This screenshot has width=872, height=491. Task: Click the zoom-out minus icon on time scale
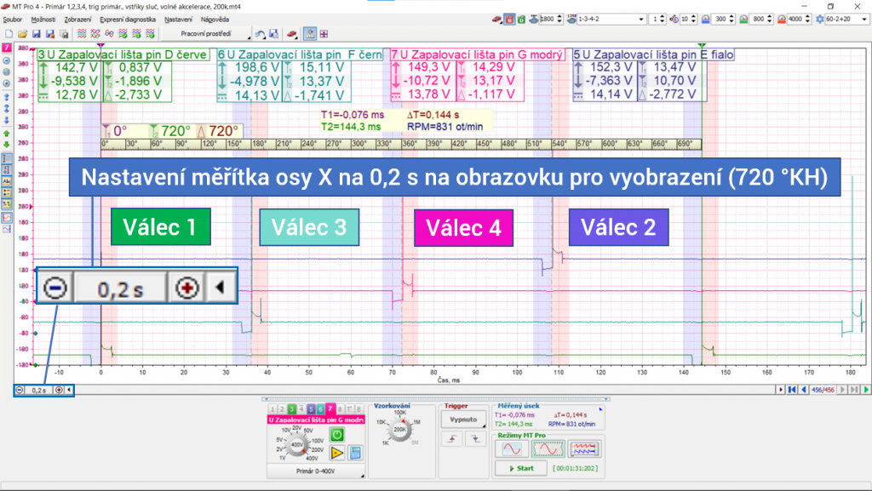point(20,390)
